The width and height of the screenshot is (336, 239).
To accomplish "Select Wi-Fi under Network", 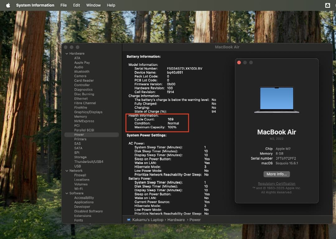I will (78, 189).
